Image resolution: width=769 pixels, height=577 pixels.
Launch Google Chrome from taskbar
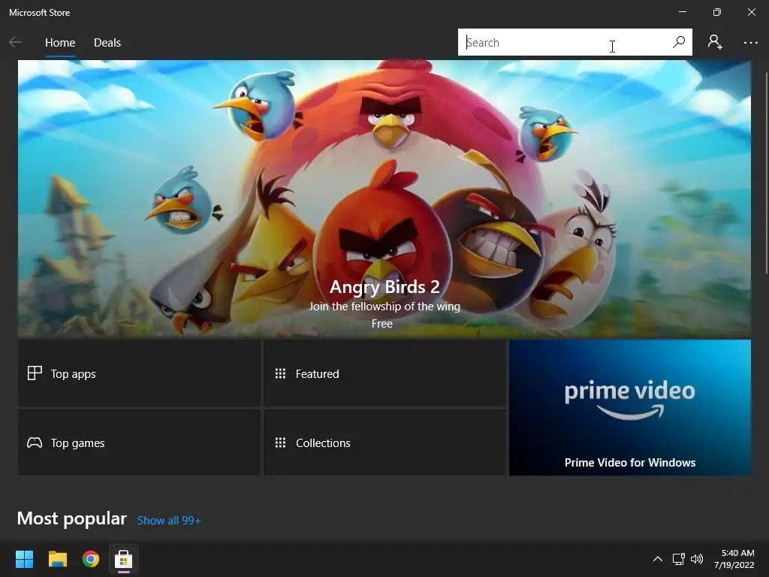click(91, 559)
